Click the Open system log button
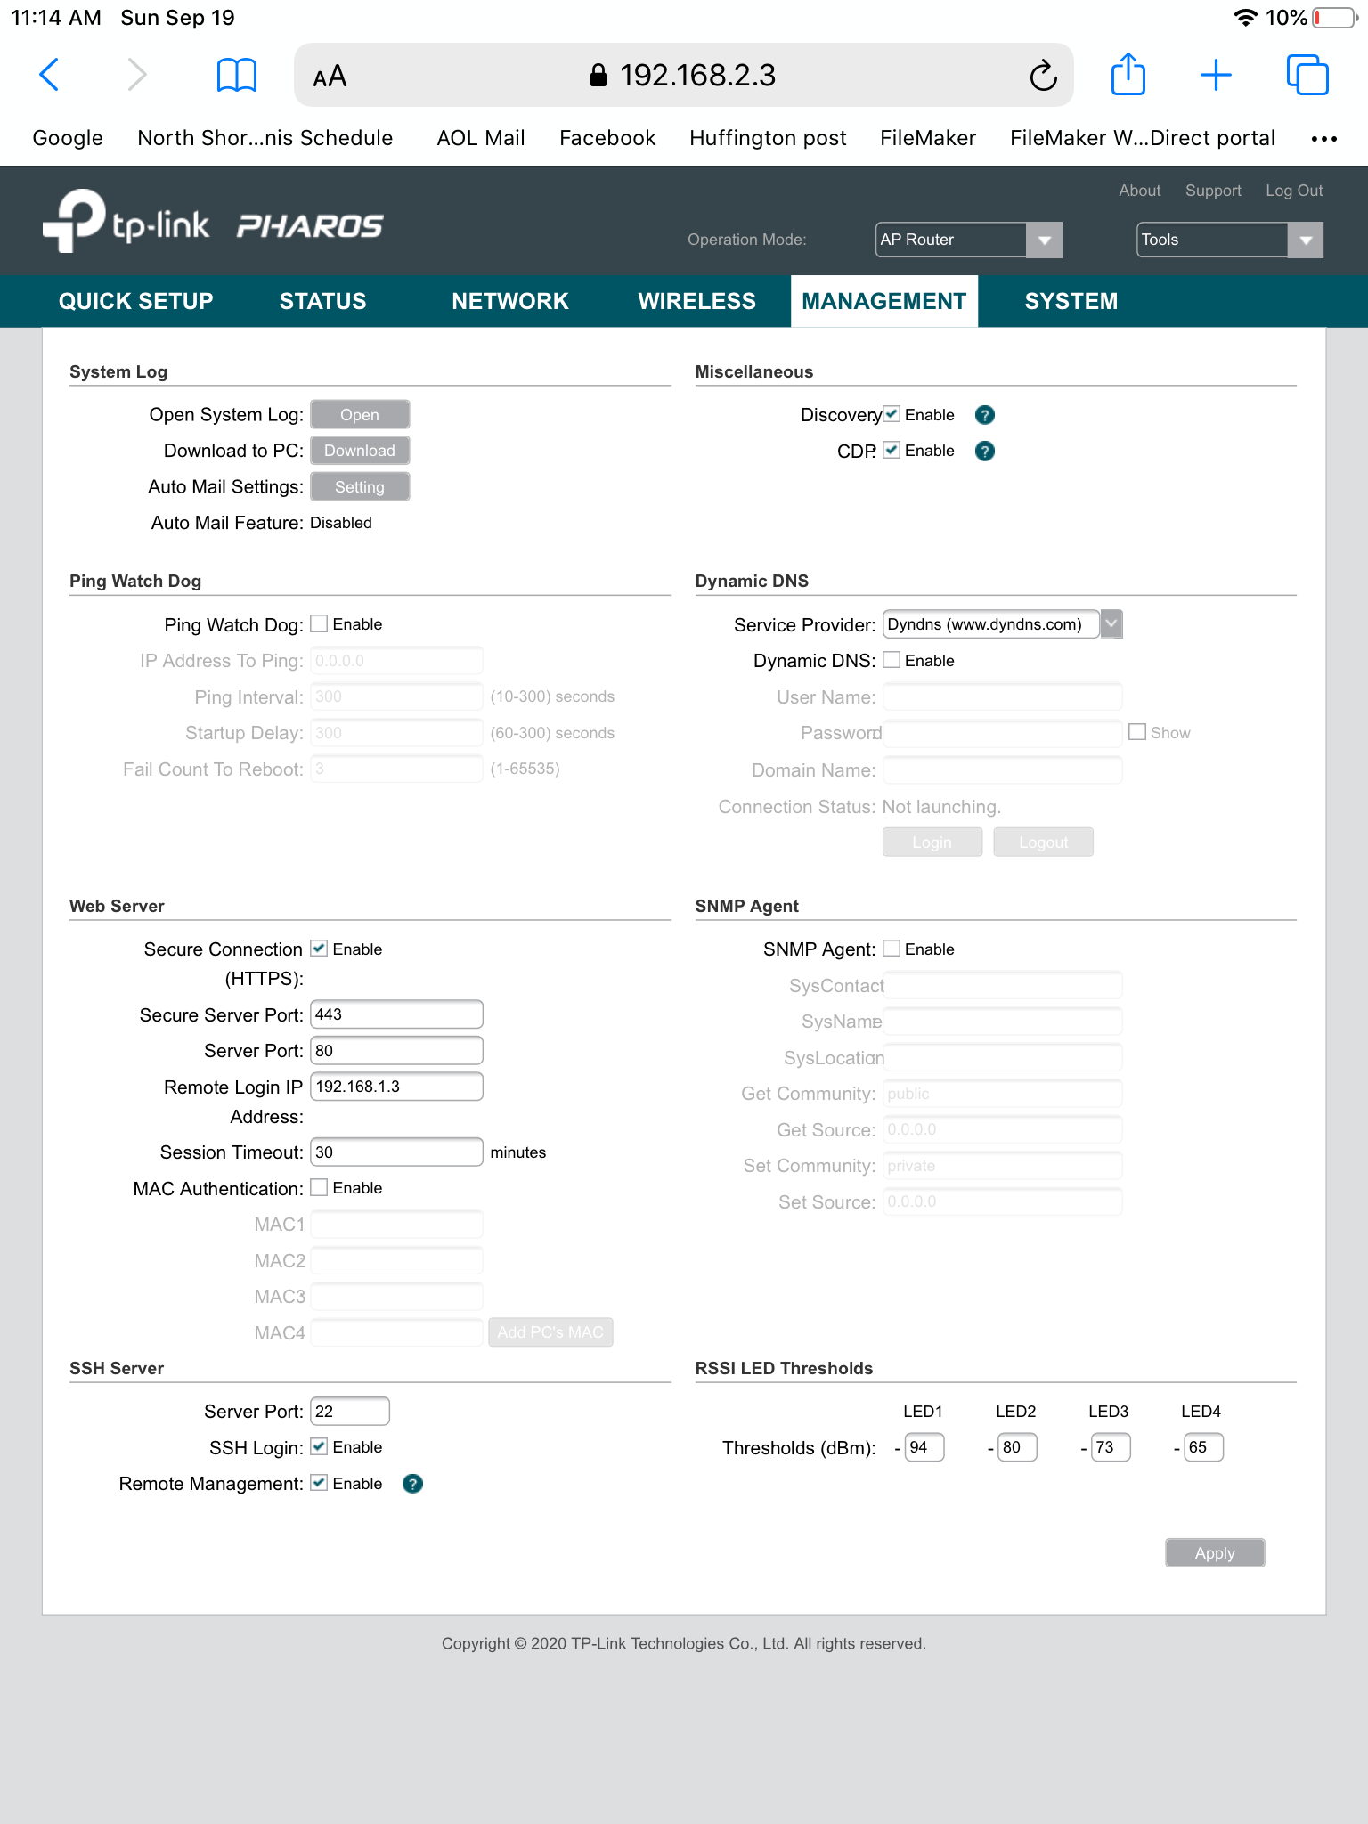This screenshot has width=1368, height=1824. (x=360, y=415)
